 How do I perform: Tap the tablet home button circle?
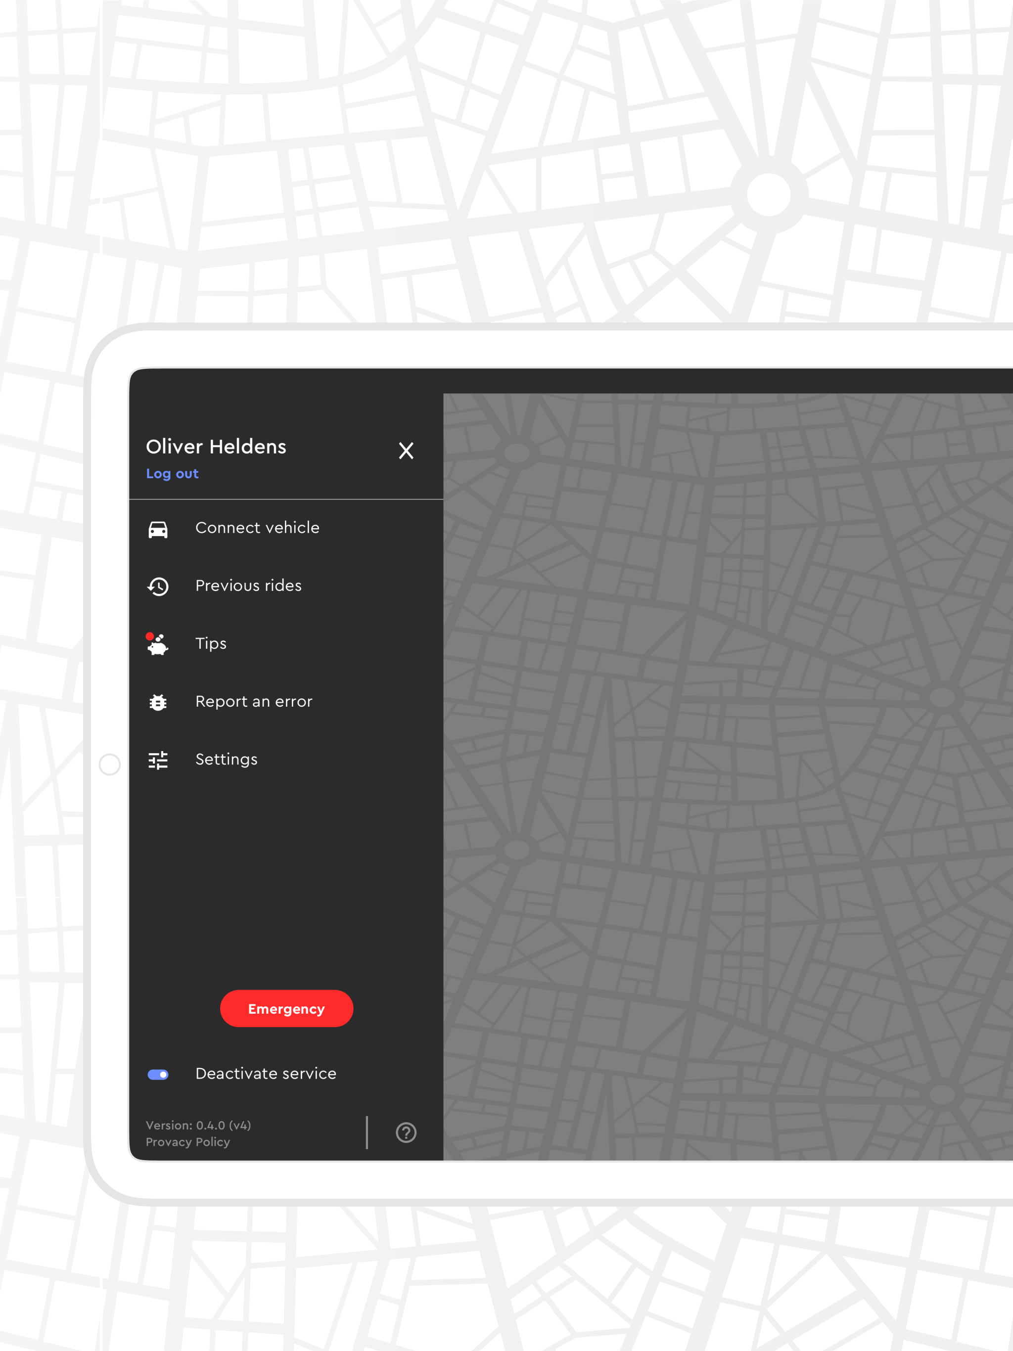pyautogui.click(x=109, y=764)
